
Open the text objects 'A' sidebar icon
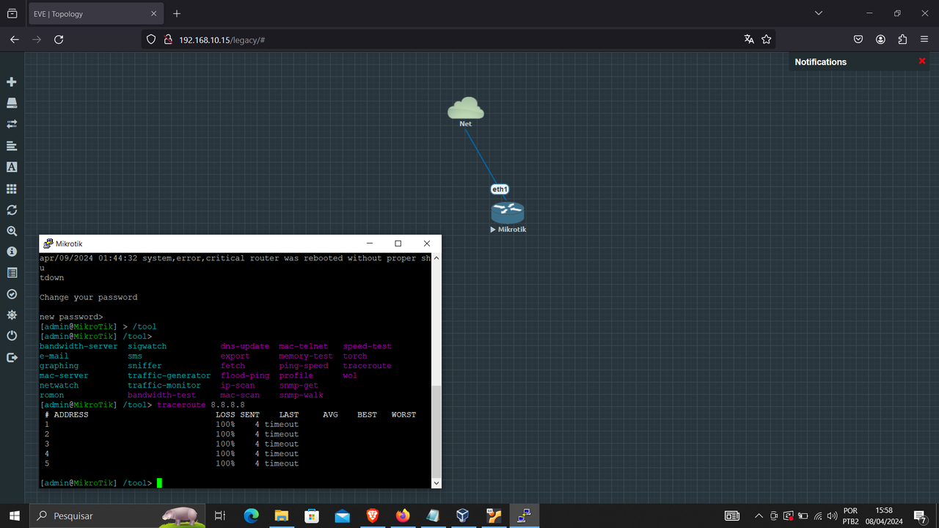[x=12, y=167]
